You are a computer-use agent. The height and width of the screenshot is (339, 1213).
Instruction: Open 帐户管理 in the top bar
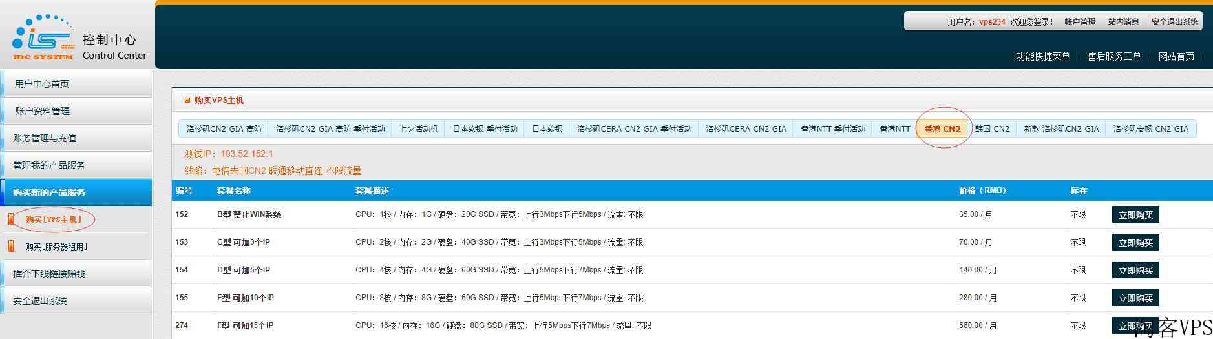click(x=1080, y=22)
